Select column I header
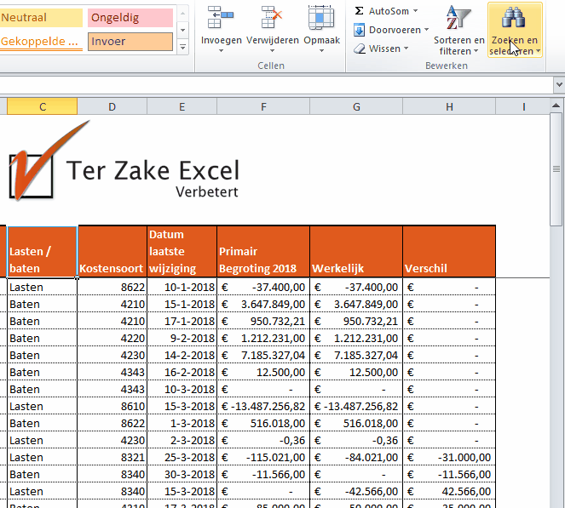This screenshot has width=565, height=508. pyautogui.click(x=523, y=107)
